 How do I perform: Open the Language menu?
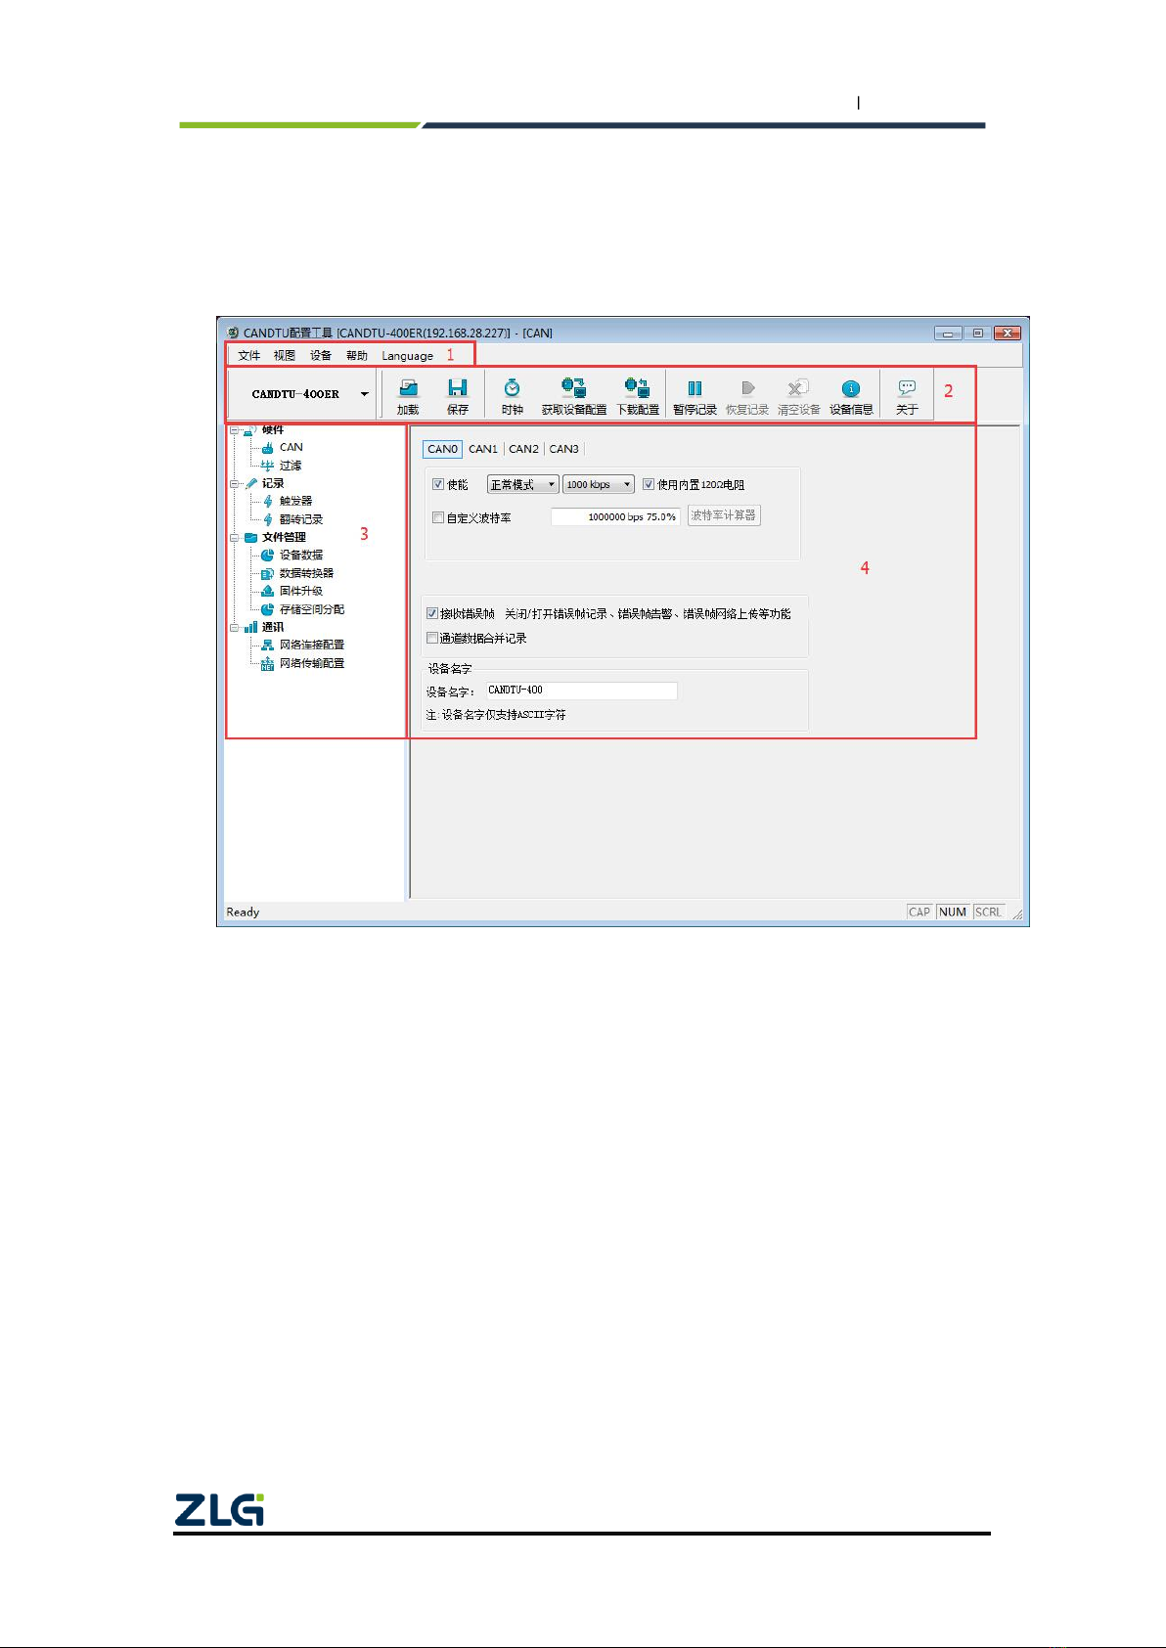tap(407, 356)
